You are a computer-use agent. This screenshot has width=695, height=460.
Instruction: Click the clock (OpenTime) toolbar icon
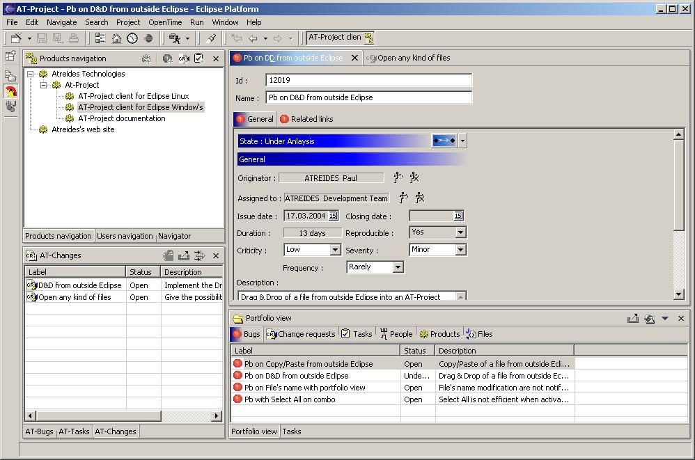pos(132,38)
